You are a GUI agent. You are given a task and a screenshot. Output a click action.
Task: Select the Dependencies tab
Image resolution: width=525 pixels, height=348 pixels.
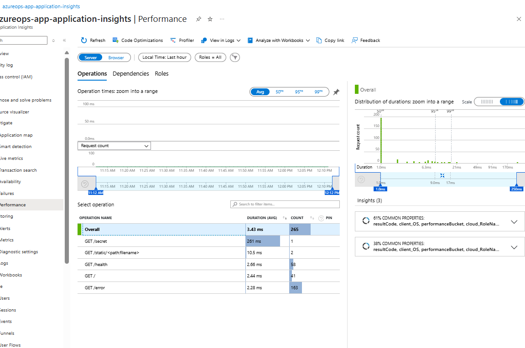coord(130,73)
